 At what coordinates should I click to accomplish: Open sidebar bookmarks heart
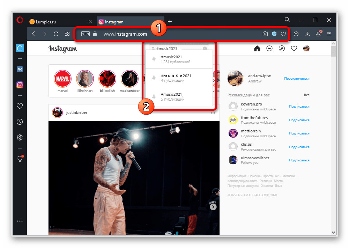pyautogui.click(x=20, y=106)
